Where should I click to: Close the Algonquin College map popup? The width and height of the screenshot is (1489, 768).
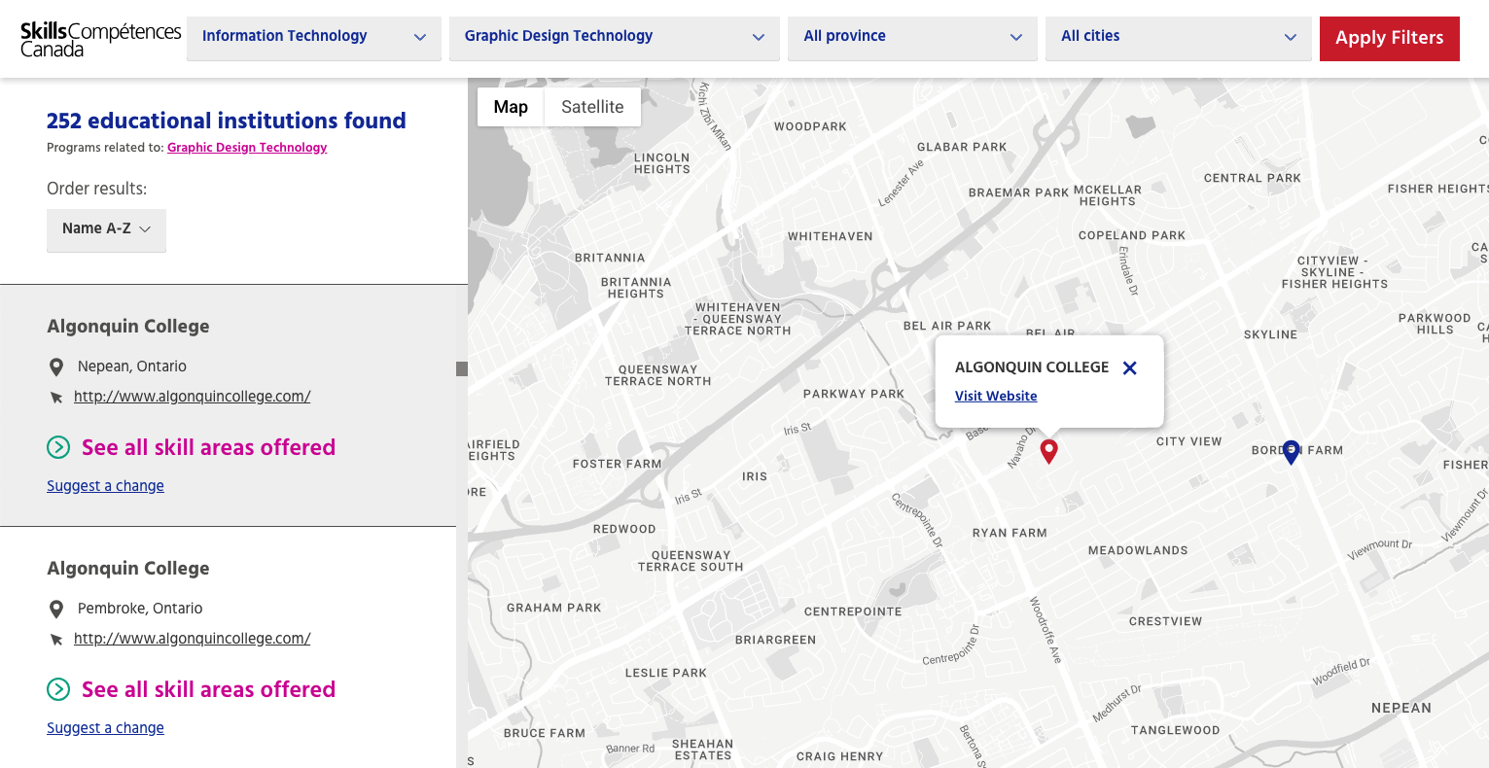(1129, 367)
